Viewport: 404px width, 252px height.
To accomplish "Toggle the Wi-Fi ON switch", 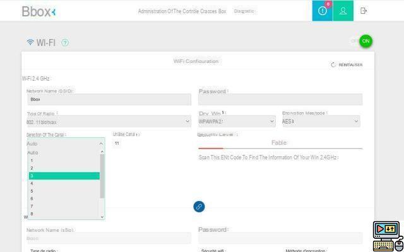I will click(365, 41).
